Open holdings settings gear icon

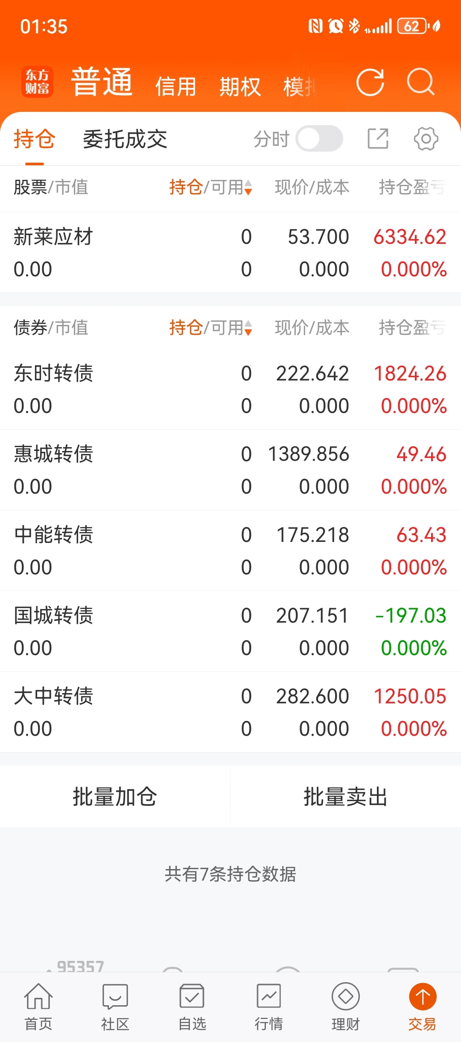click(426, 139)
